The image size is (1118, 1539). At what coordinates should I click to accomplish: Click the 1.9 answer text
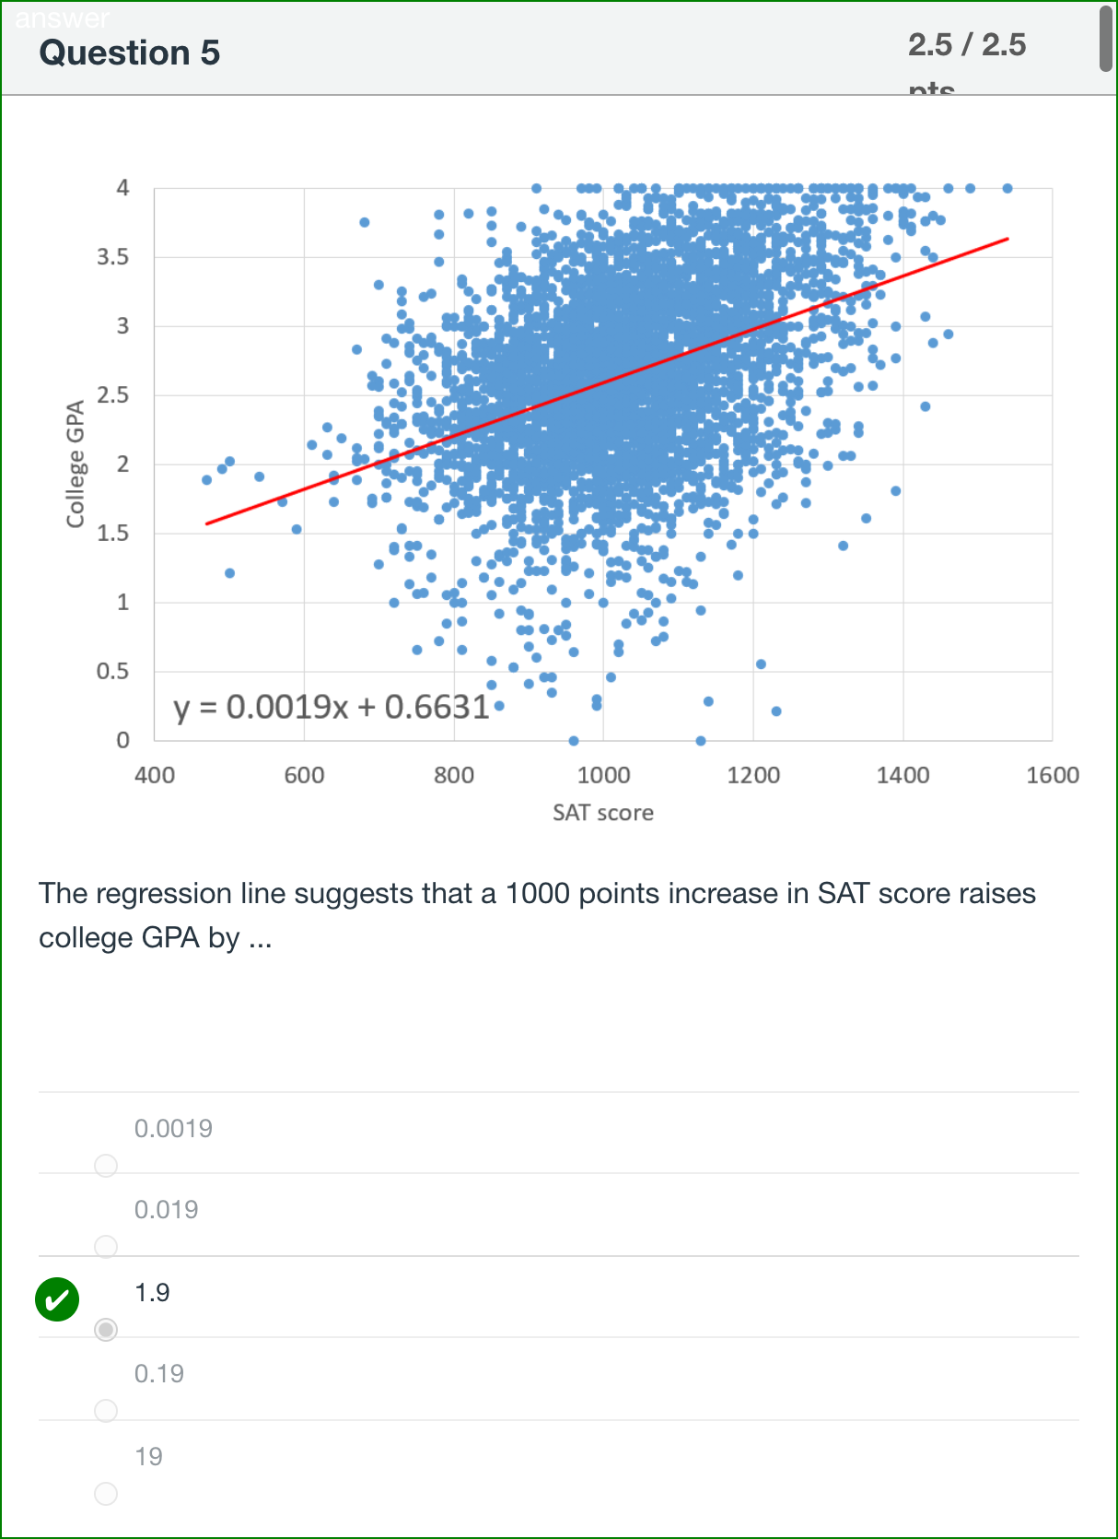(152, 1292)
